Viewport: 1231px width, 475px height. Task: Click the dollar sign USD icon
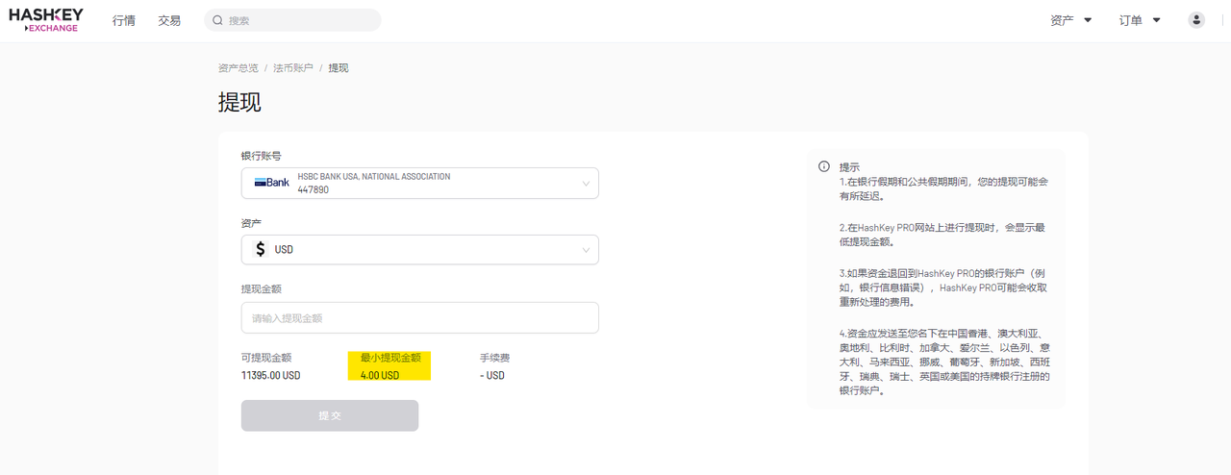pyautogui.click(x=261, y=250)
